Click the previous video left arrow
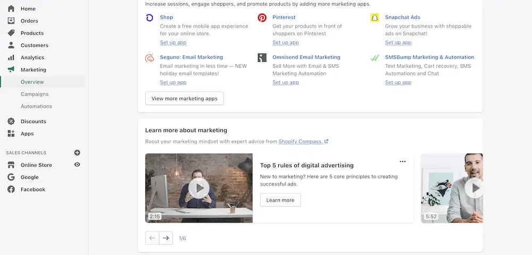Viewport: 532px width, 255px height. click(152, 238)
